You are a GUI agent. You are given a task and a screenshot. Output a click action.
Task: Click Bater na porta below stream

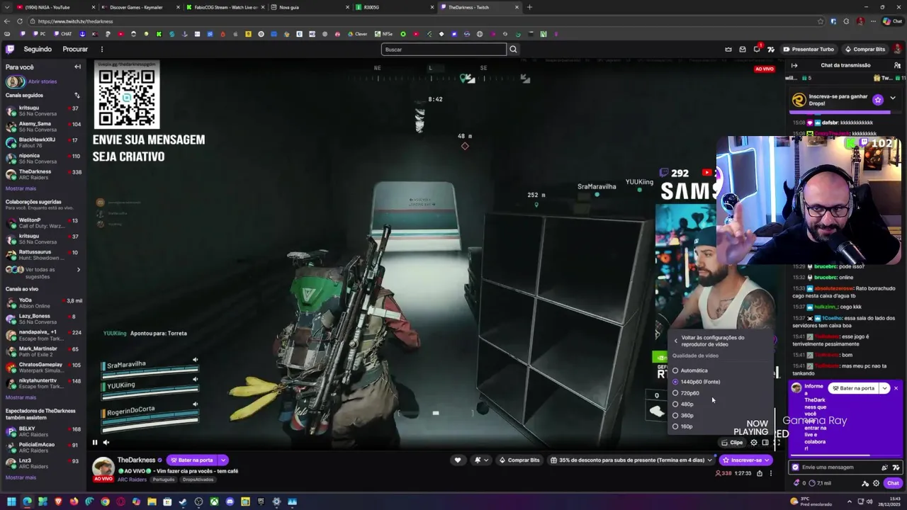point(191,460)
